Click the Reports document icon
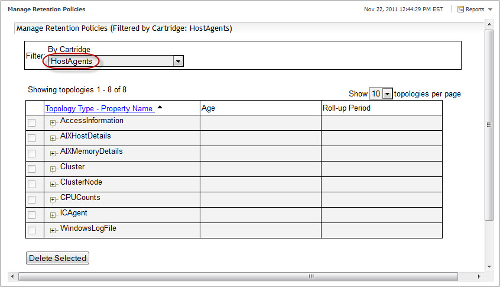The width and height of the screenshot is (500, 287). click(x=460, y=9)
